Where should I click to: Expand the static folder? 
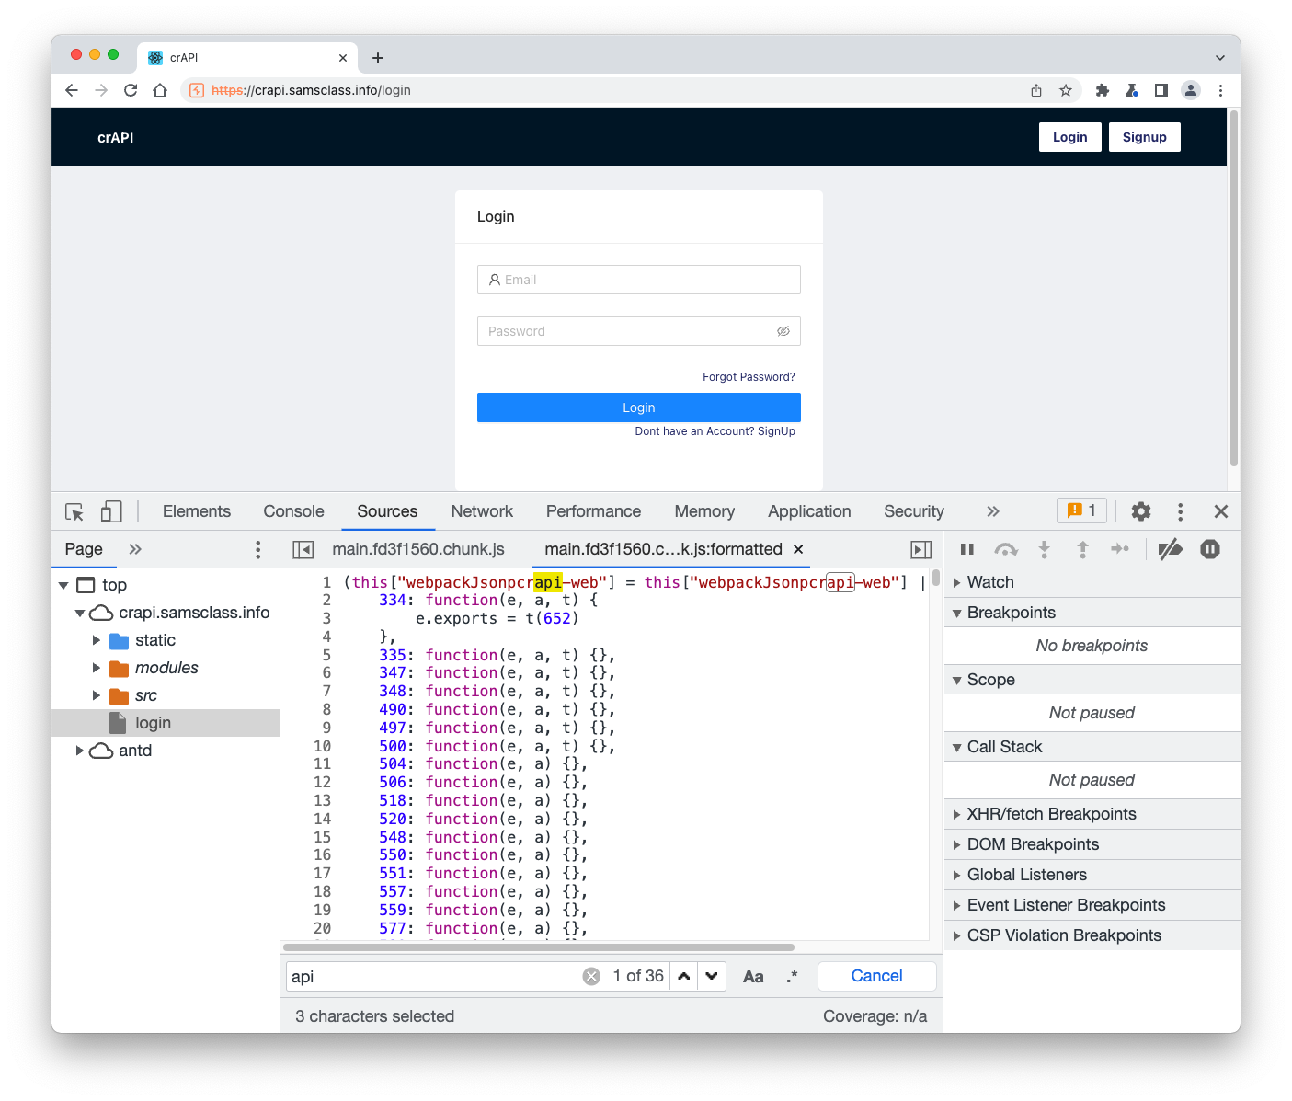pyautogui.click(x=97, y=640)
